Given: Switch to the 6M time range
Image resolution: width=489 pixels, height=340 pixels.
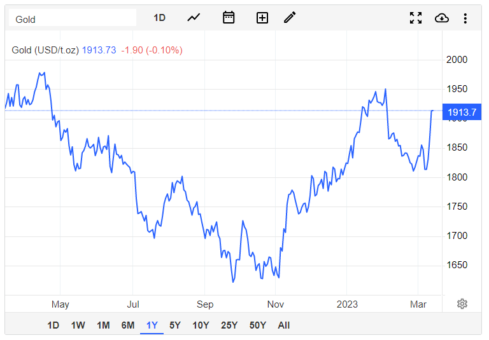Looking at the screenshot, I should point(128,325).
